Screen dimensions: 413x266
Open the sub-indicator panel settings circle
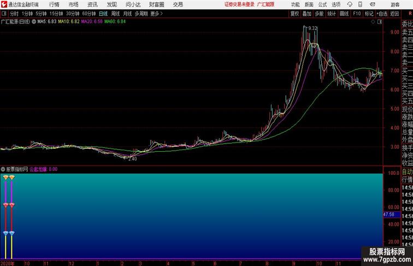(x=3, y=169)
